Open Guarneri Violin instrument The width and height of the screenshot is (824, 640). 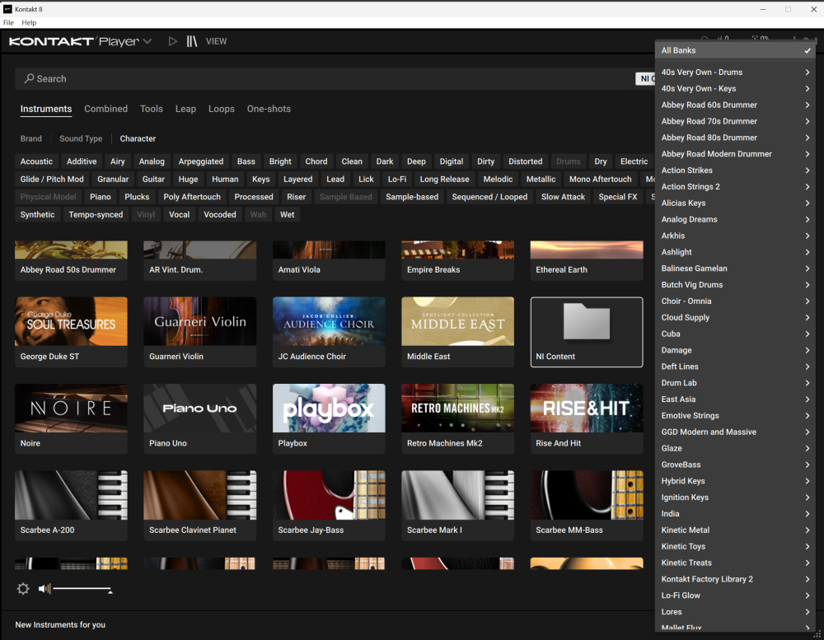click(x=199, y=332)
